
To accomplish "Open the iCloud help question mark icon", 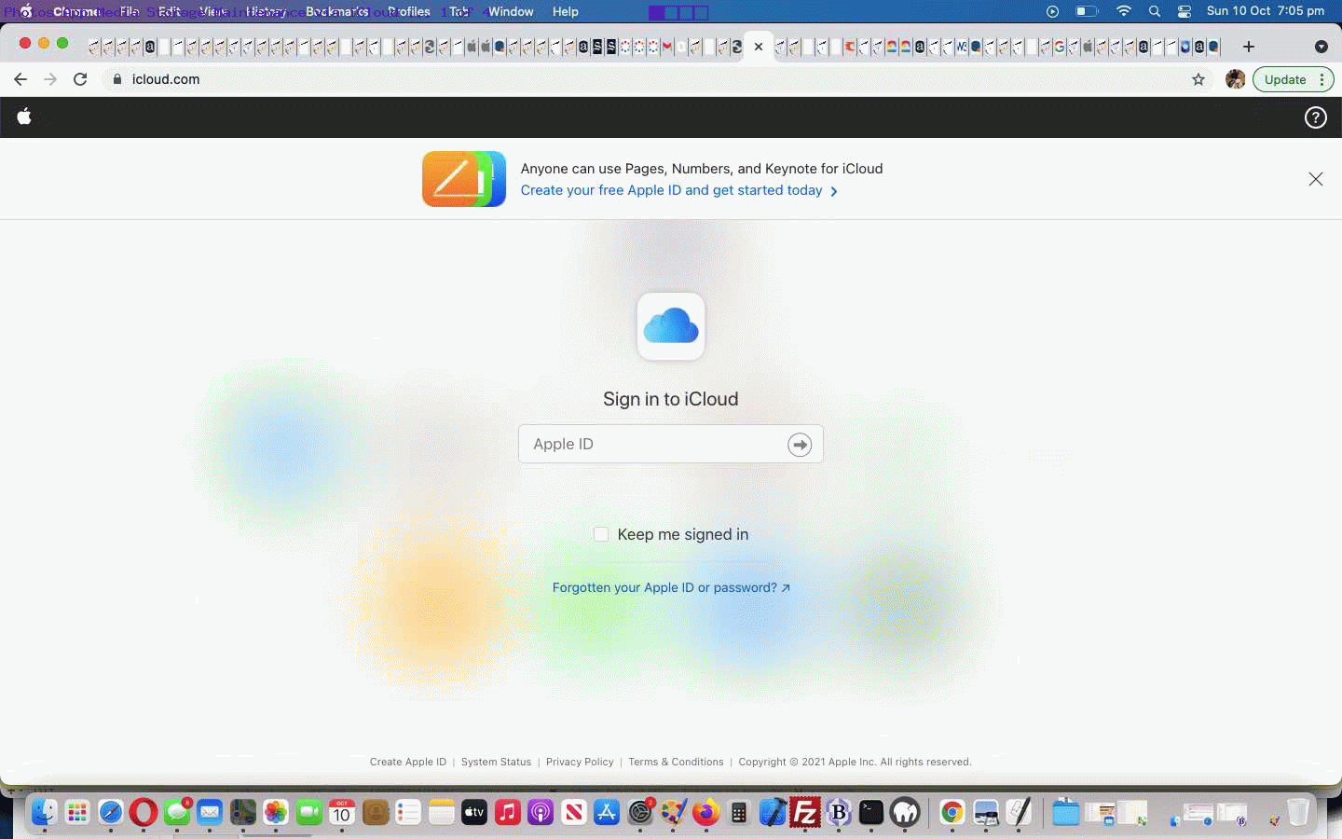I will [1315, 117].
